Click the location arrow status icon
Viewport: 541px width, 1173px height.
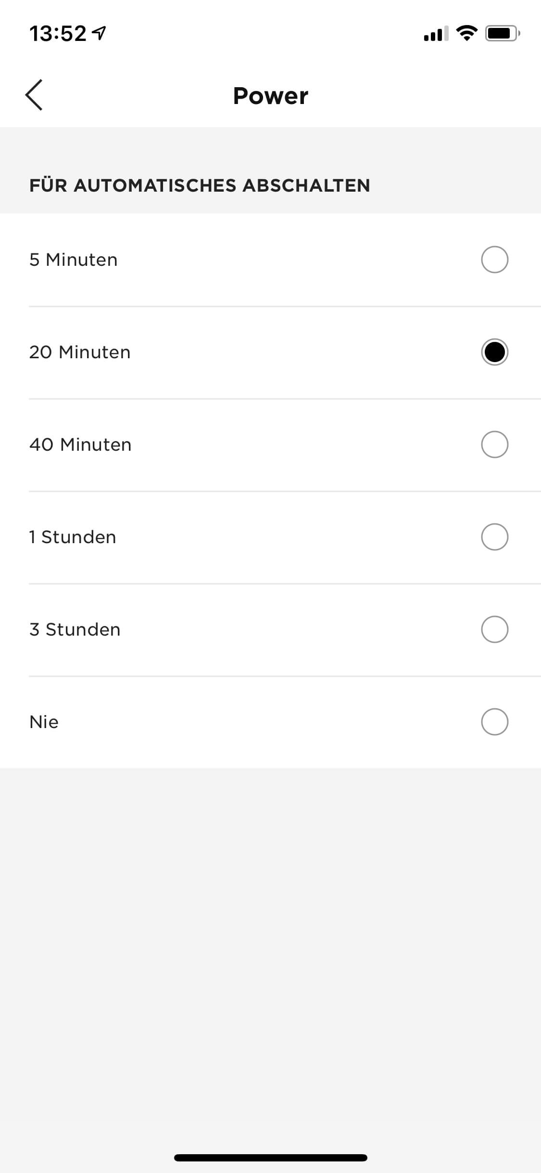(x=100, y=33)
